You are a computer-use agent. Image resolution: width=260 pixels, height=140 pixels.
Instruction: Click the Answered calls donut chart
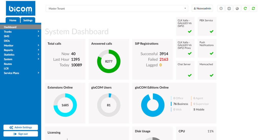pyautogui.click(x=109, y=61)
